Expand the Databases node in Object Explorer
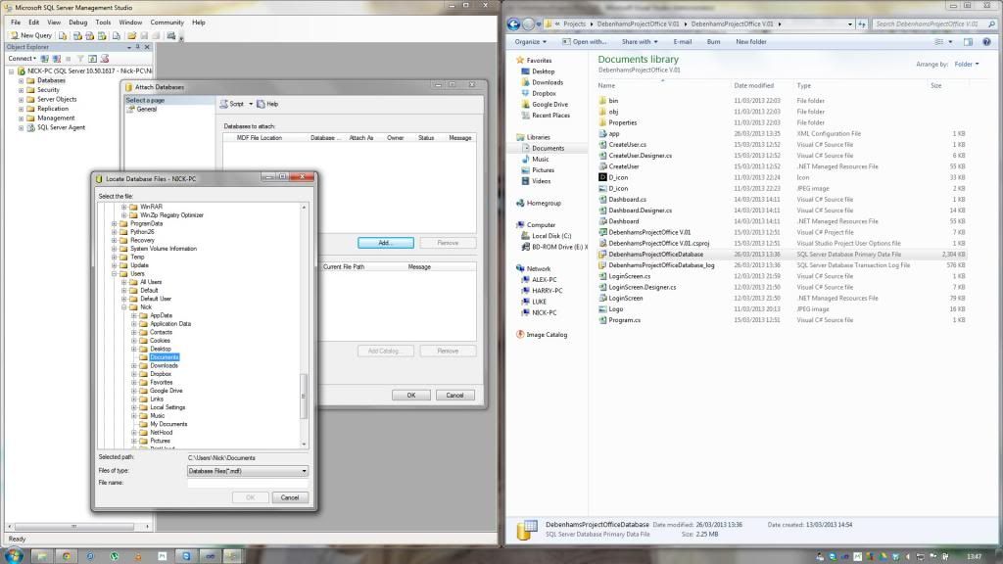 tap(22, 81)
